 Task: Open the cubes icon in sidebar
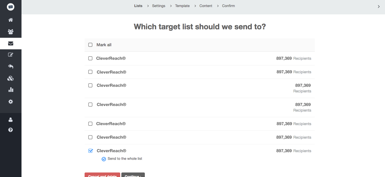point(10,78)
